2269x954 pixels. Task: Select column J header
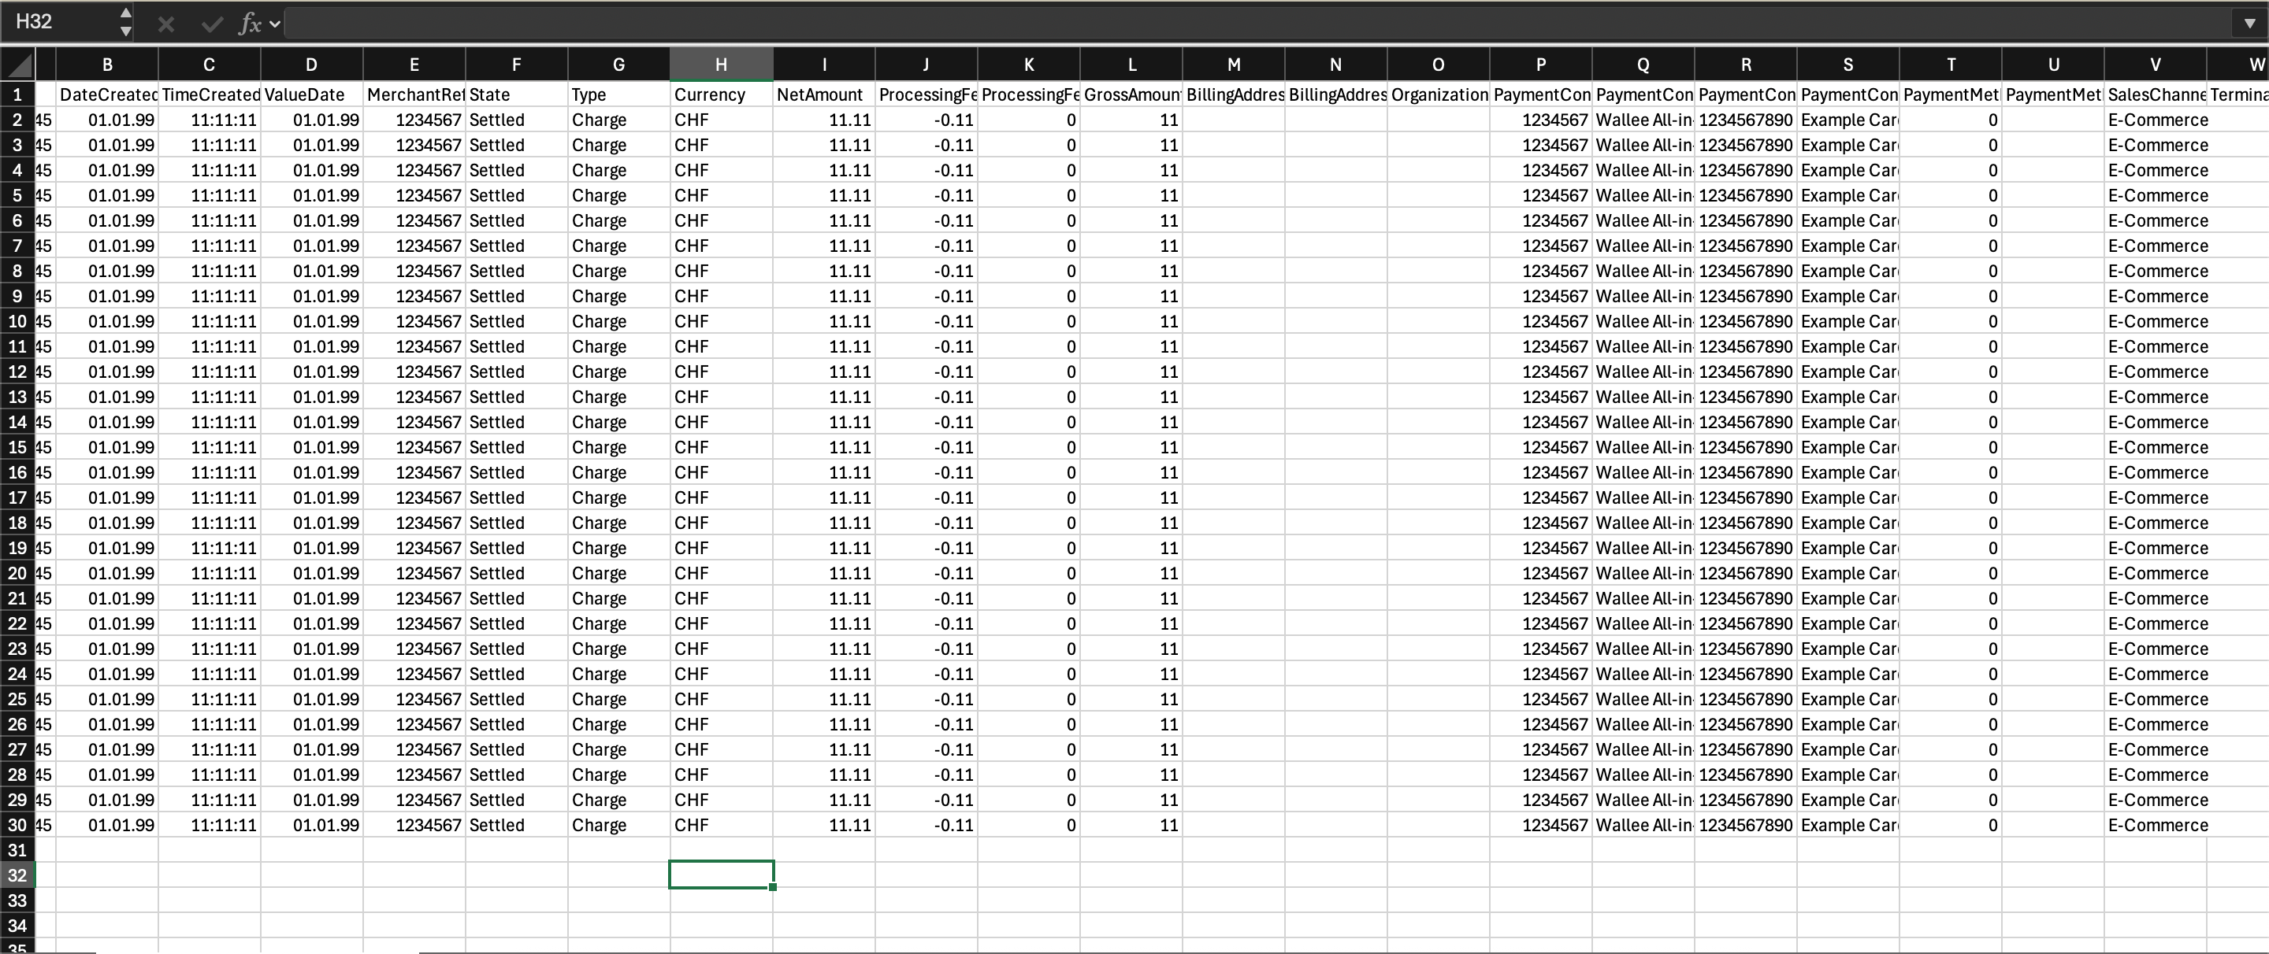point(926,65)
